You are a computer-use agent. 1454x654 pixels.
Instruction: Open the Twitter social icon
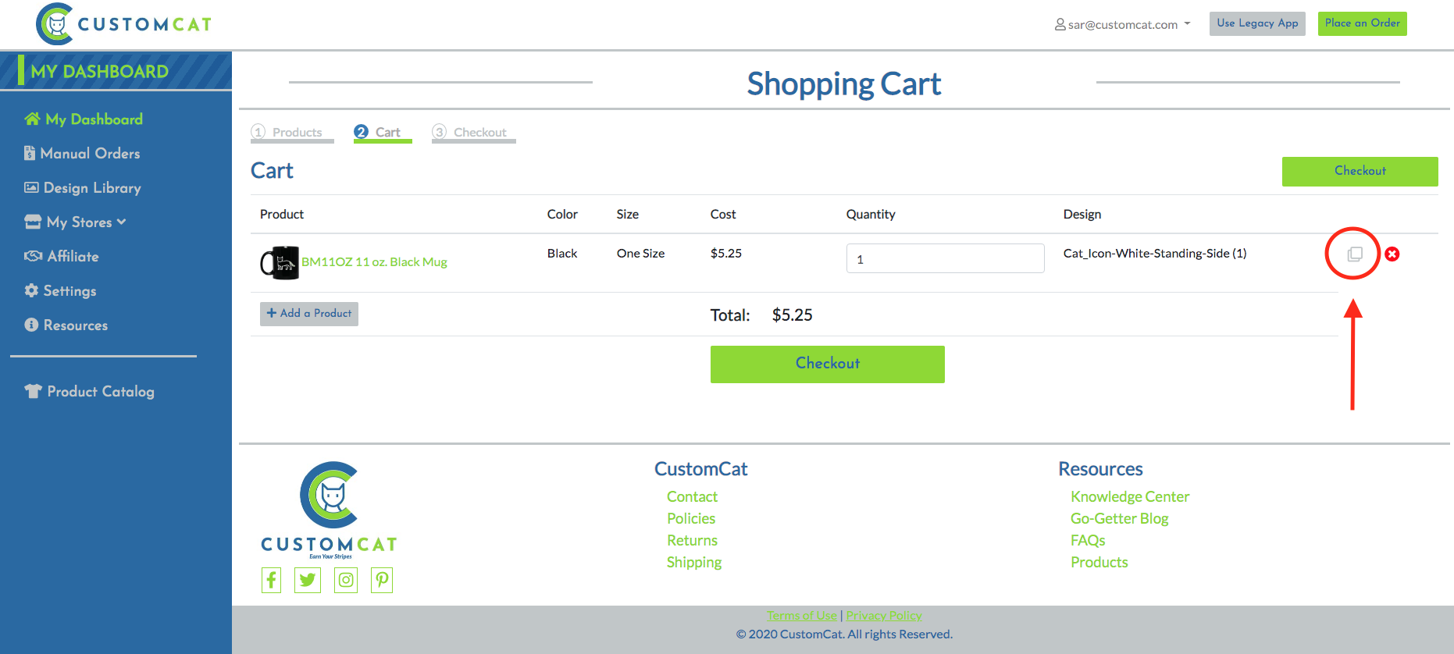(308, 580)
